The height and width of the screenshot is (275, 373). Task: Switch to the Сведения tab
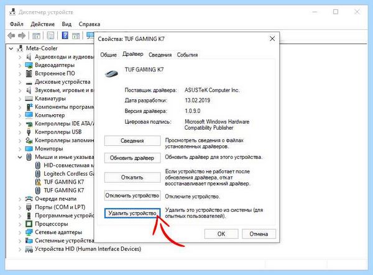[x=160, y=55]
